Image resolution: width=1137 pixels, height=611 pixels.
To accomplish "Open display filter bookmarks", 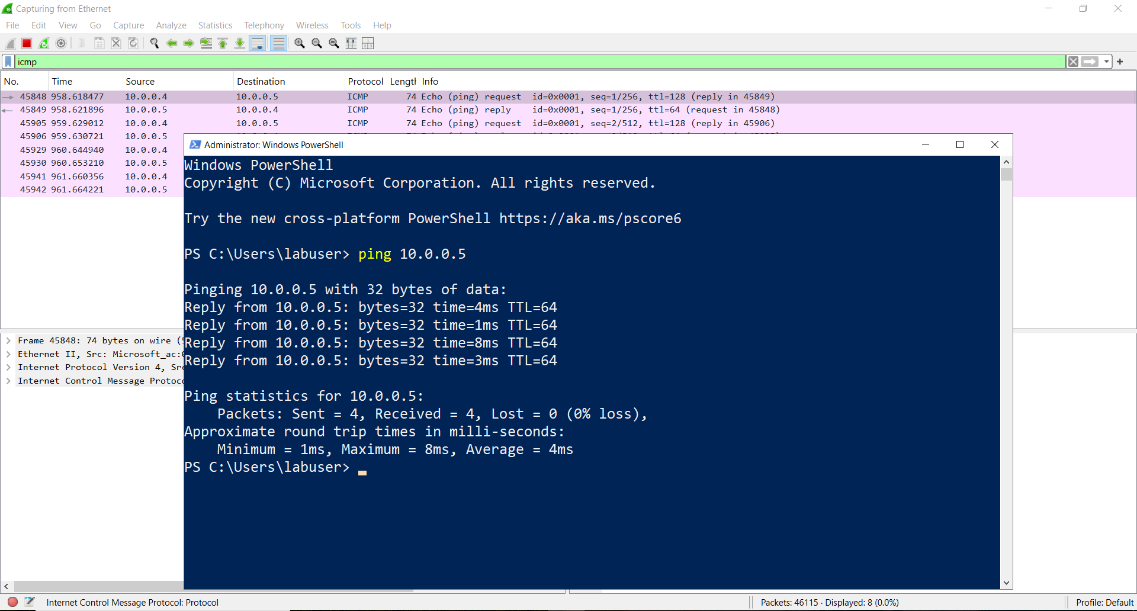I will tap(8, 62).
